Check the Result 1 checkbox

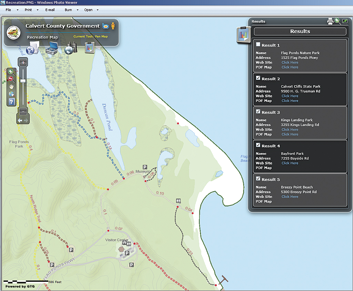point(258,44)
